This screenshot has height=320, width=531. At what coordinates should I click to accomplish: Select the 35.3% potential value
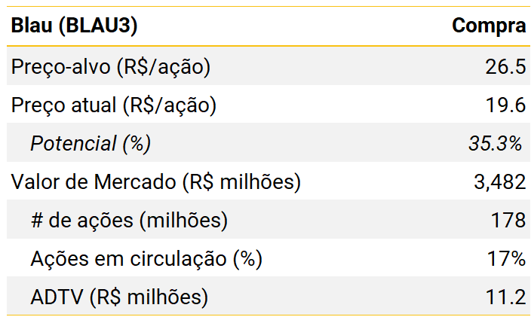tap(496, 143)
